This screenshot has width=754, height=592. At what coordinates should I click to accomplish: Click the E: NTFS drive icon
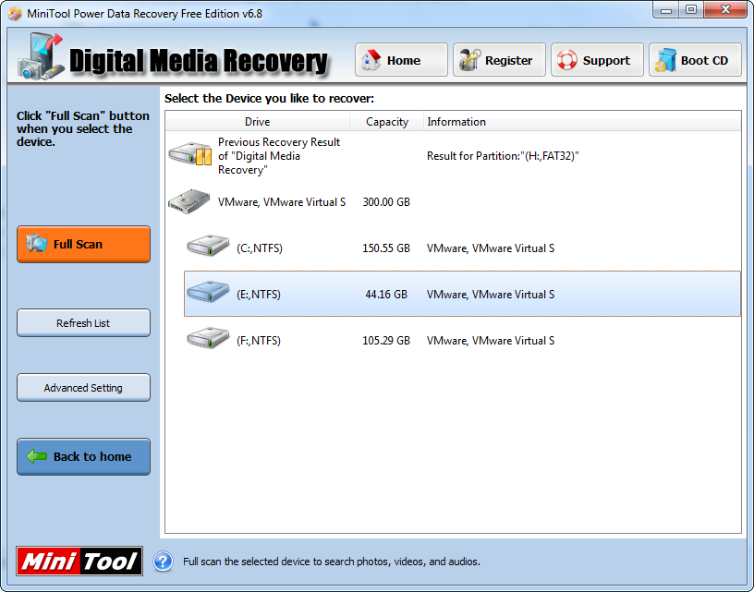pyautogui.click(x=208, y=292)
